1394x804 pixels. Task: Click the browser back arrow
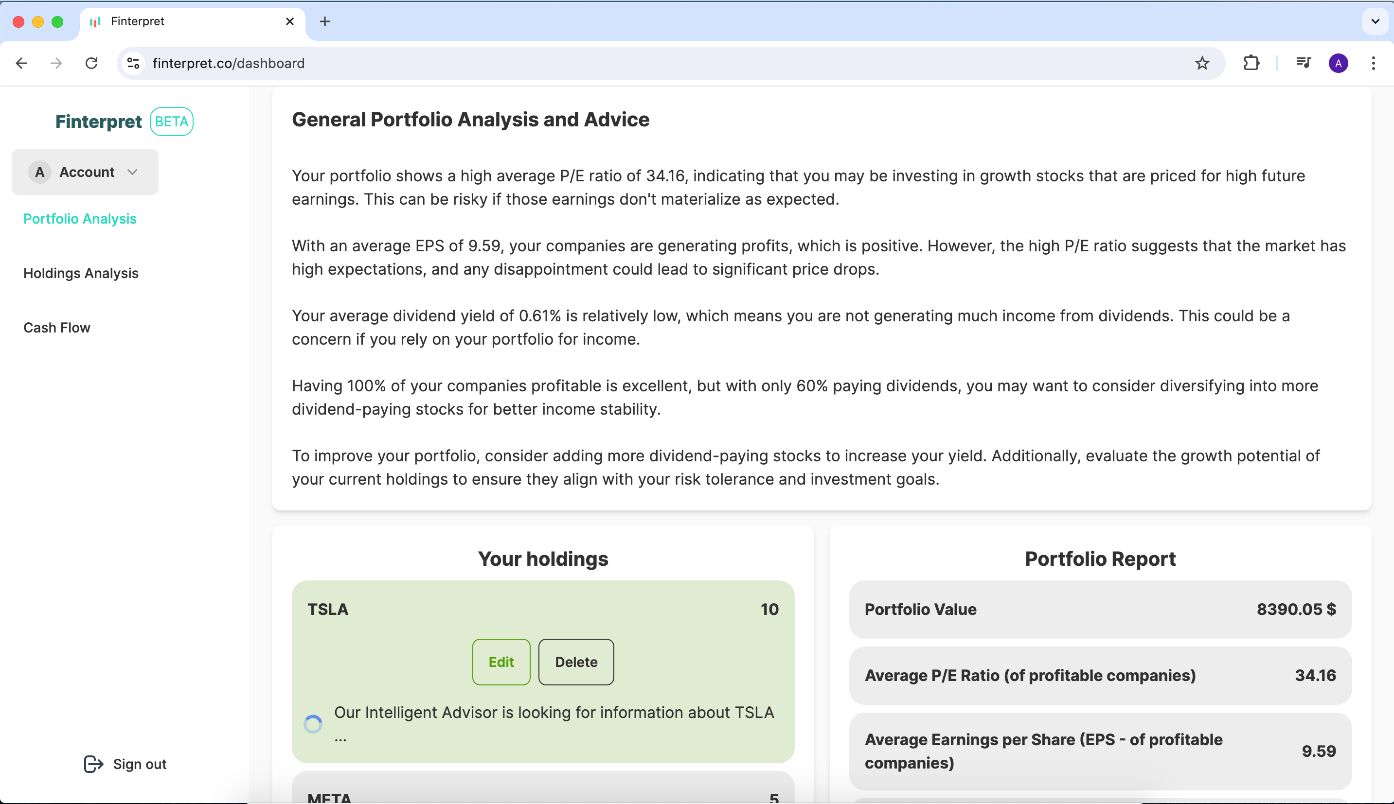pos(21,63)
